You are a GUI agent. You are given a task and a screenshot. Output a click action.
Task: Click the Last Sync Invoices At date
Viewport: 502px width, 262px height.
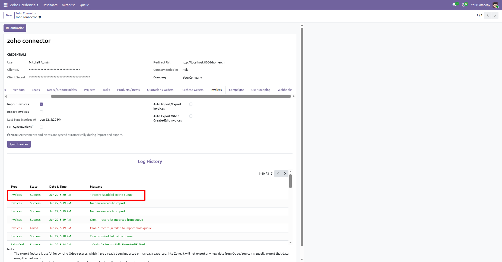click(51, 120)
